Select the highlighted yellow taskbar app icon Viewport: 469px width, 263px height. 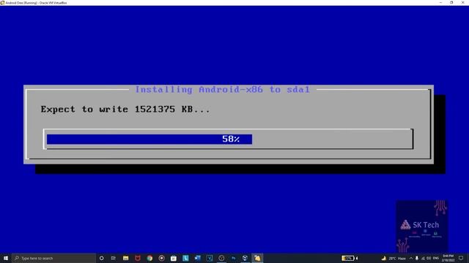click(x=257, y=258)
